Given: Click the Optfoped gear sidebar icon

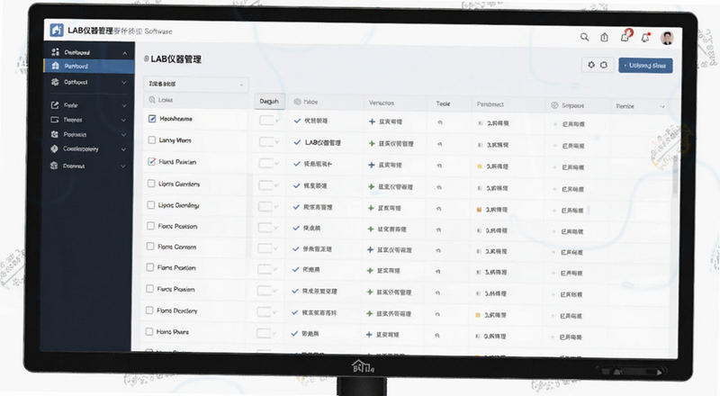Looking at the screenshot, I should coord(55,82).
